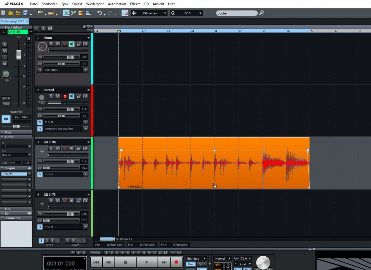Click the Suche search field
The width and height of the screenshot is (371, 270).
(x=237, y=13)
